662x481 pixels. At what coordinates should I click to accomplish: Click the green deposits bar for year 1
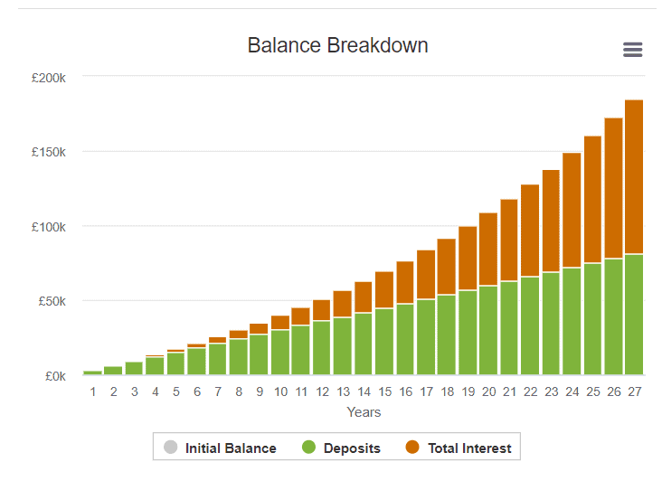pyautogui.click(x=92, y=373)
